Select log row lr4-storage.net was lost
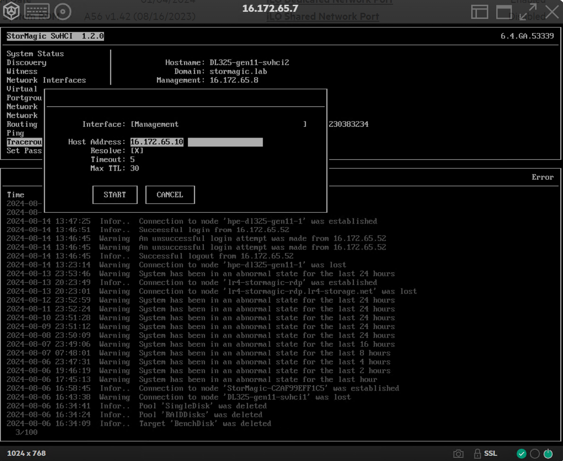This screenshot has width=563, height=461. pos(211,291)
